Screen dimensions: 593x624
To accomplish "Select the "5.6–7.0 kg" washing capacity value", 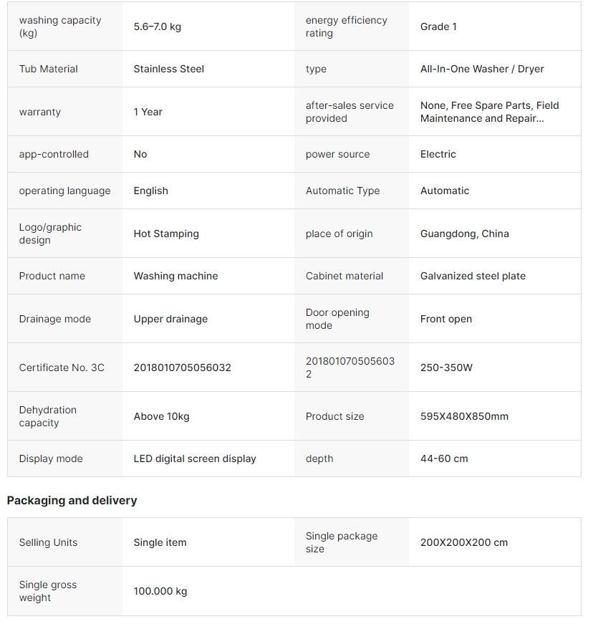I will click(158, 27).
